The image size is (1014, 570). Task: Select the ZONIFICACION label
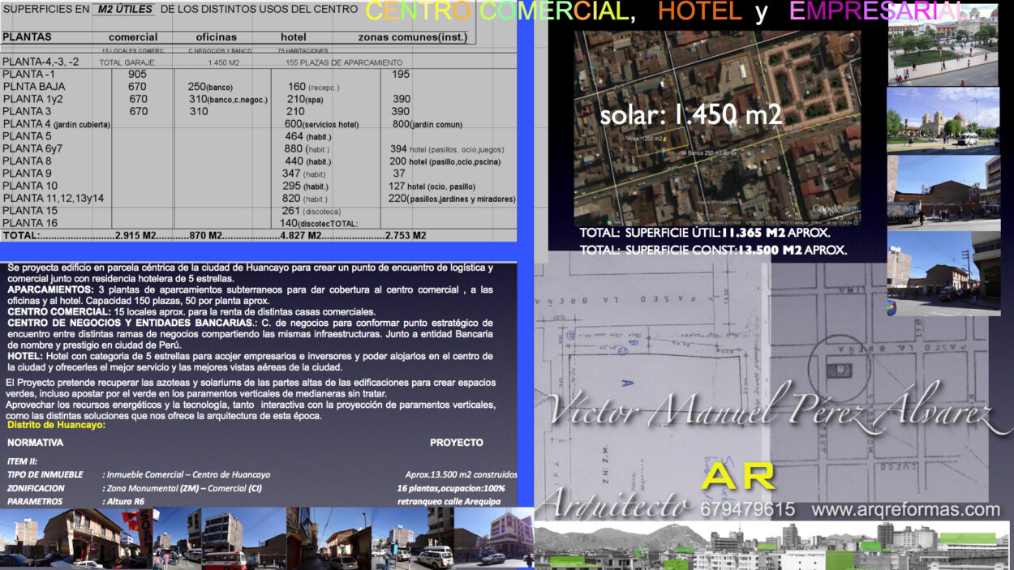[36, 488]
